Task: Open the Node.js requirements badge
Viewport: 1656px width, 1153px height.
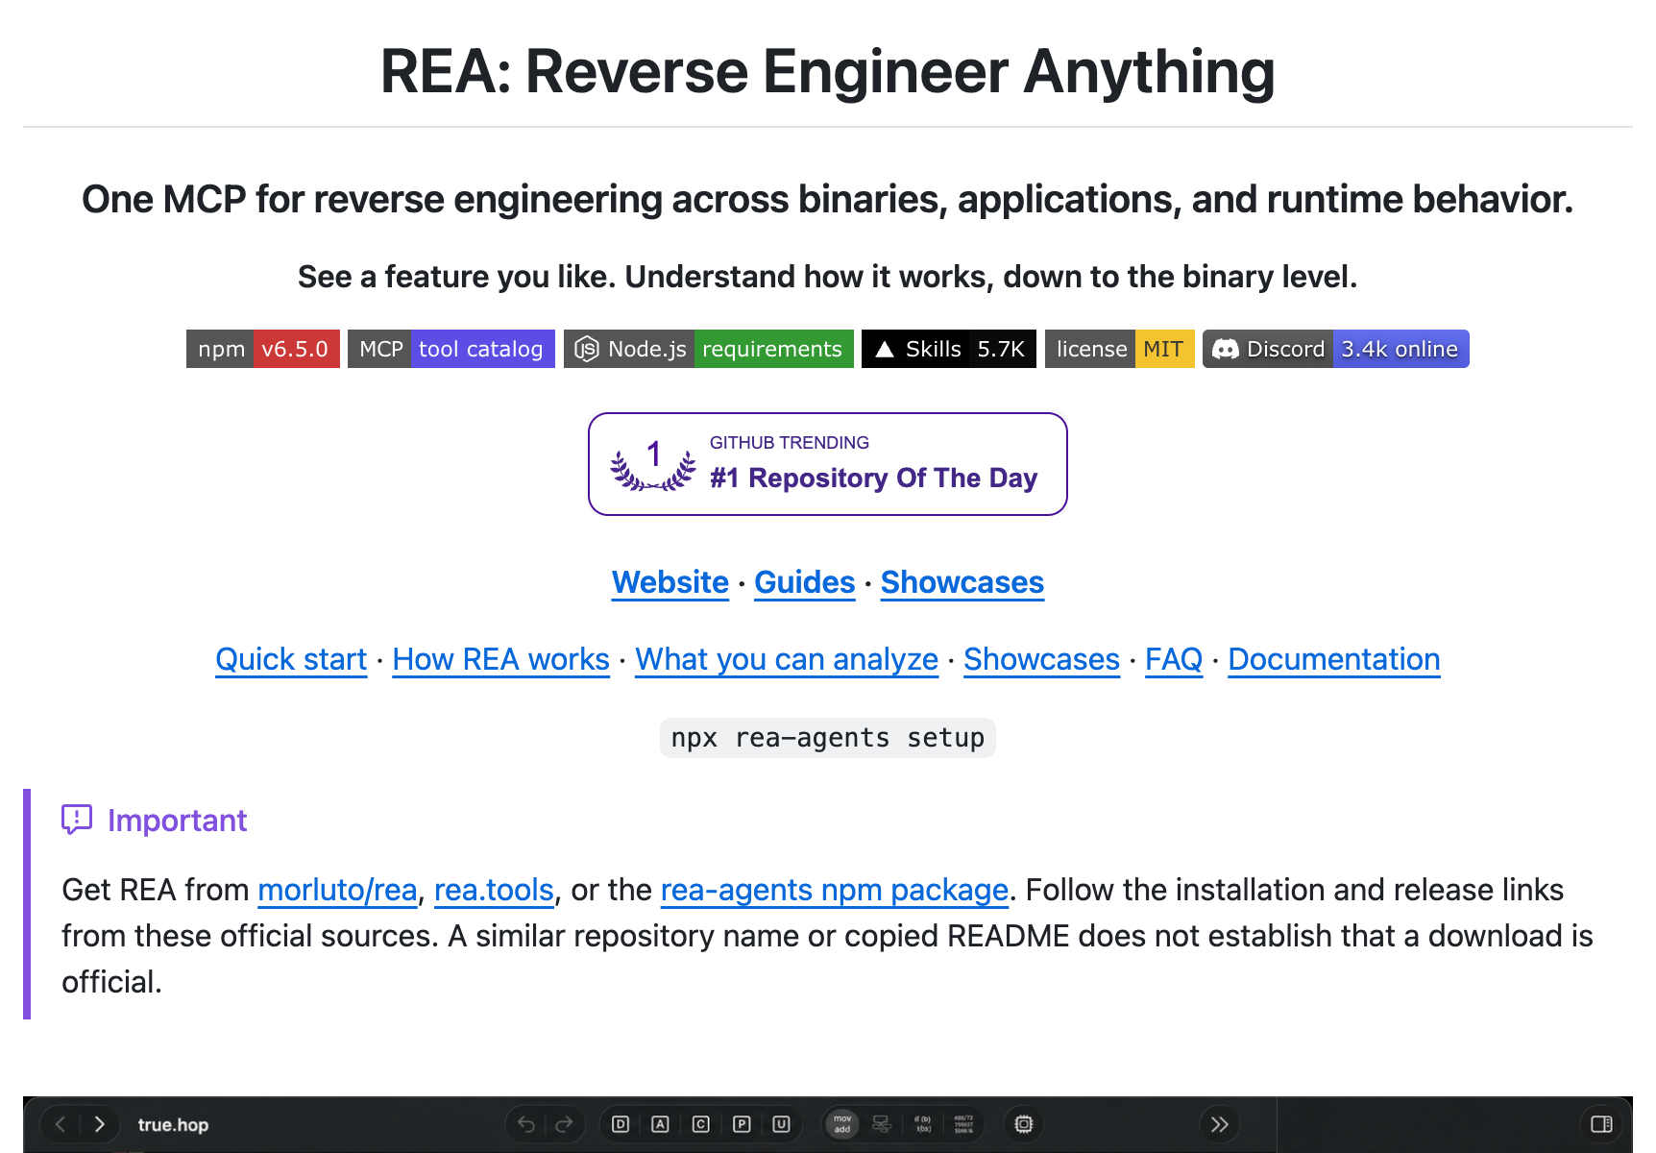Action: click(x=709, y=349)
